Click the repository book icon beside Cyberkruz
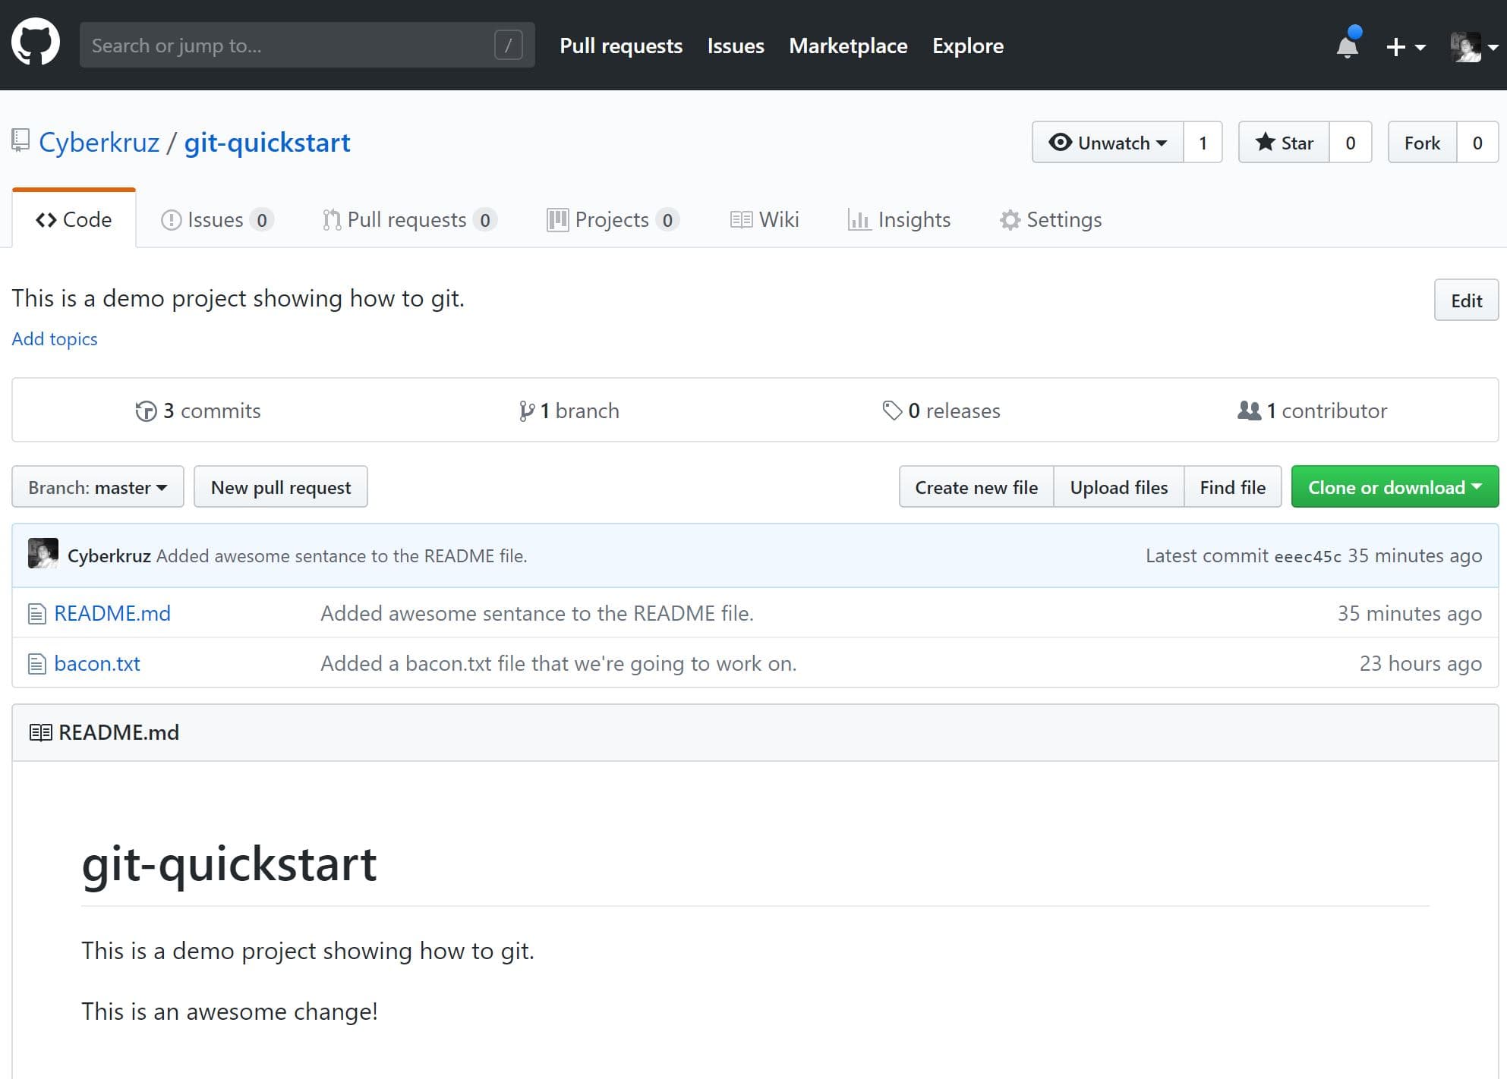 pos(20,140)
